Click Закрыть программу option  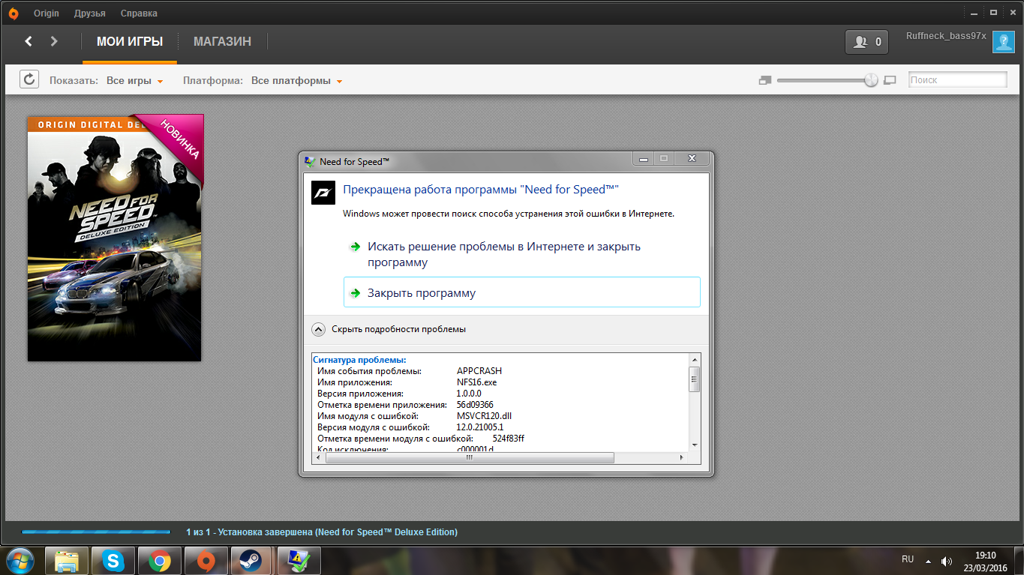click(521, 292)
